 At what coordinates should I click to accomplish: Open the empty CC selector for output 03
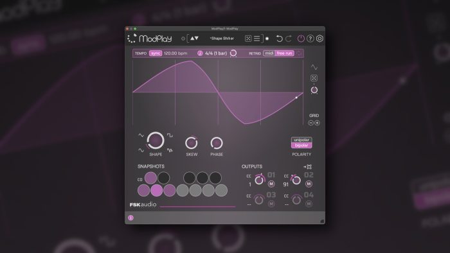pos(249,204)
